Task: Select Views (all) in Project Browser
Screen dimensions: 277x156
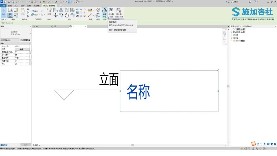Action: (241, 29)
